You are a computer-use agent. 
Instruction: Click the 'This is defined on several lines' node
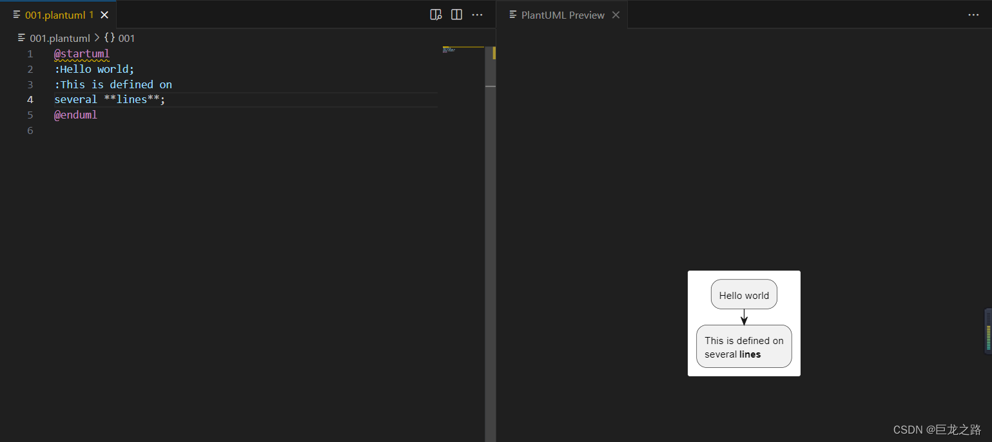[744, 347]
